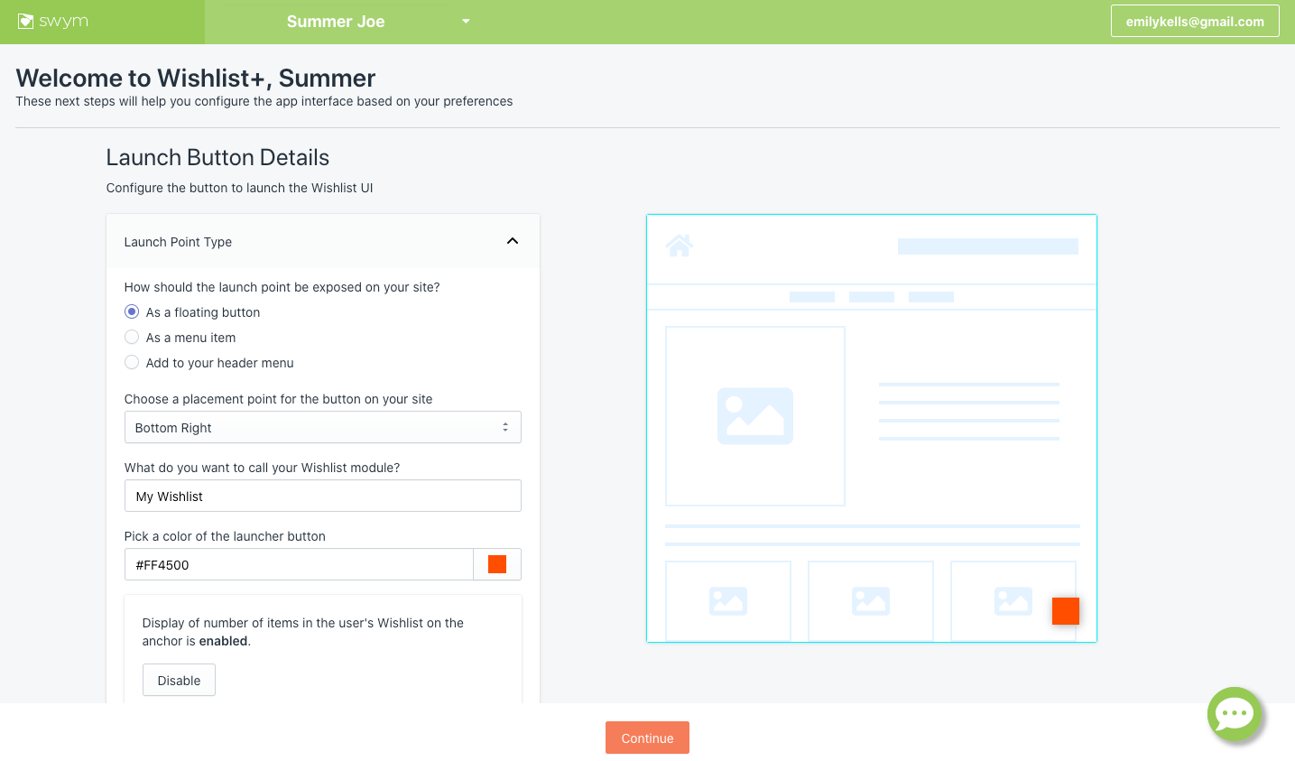Collapse Launch Point Type chevron
The width and height of the screenshot is (1295, 761).
512,241
